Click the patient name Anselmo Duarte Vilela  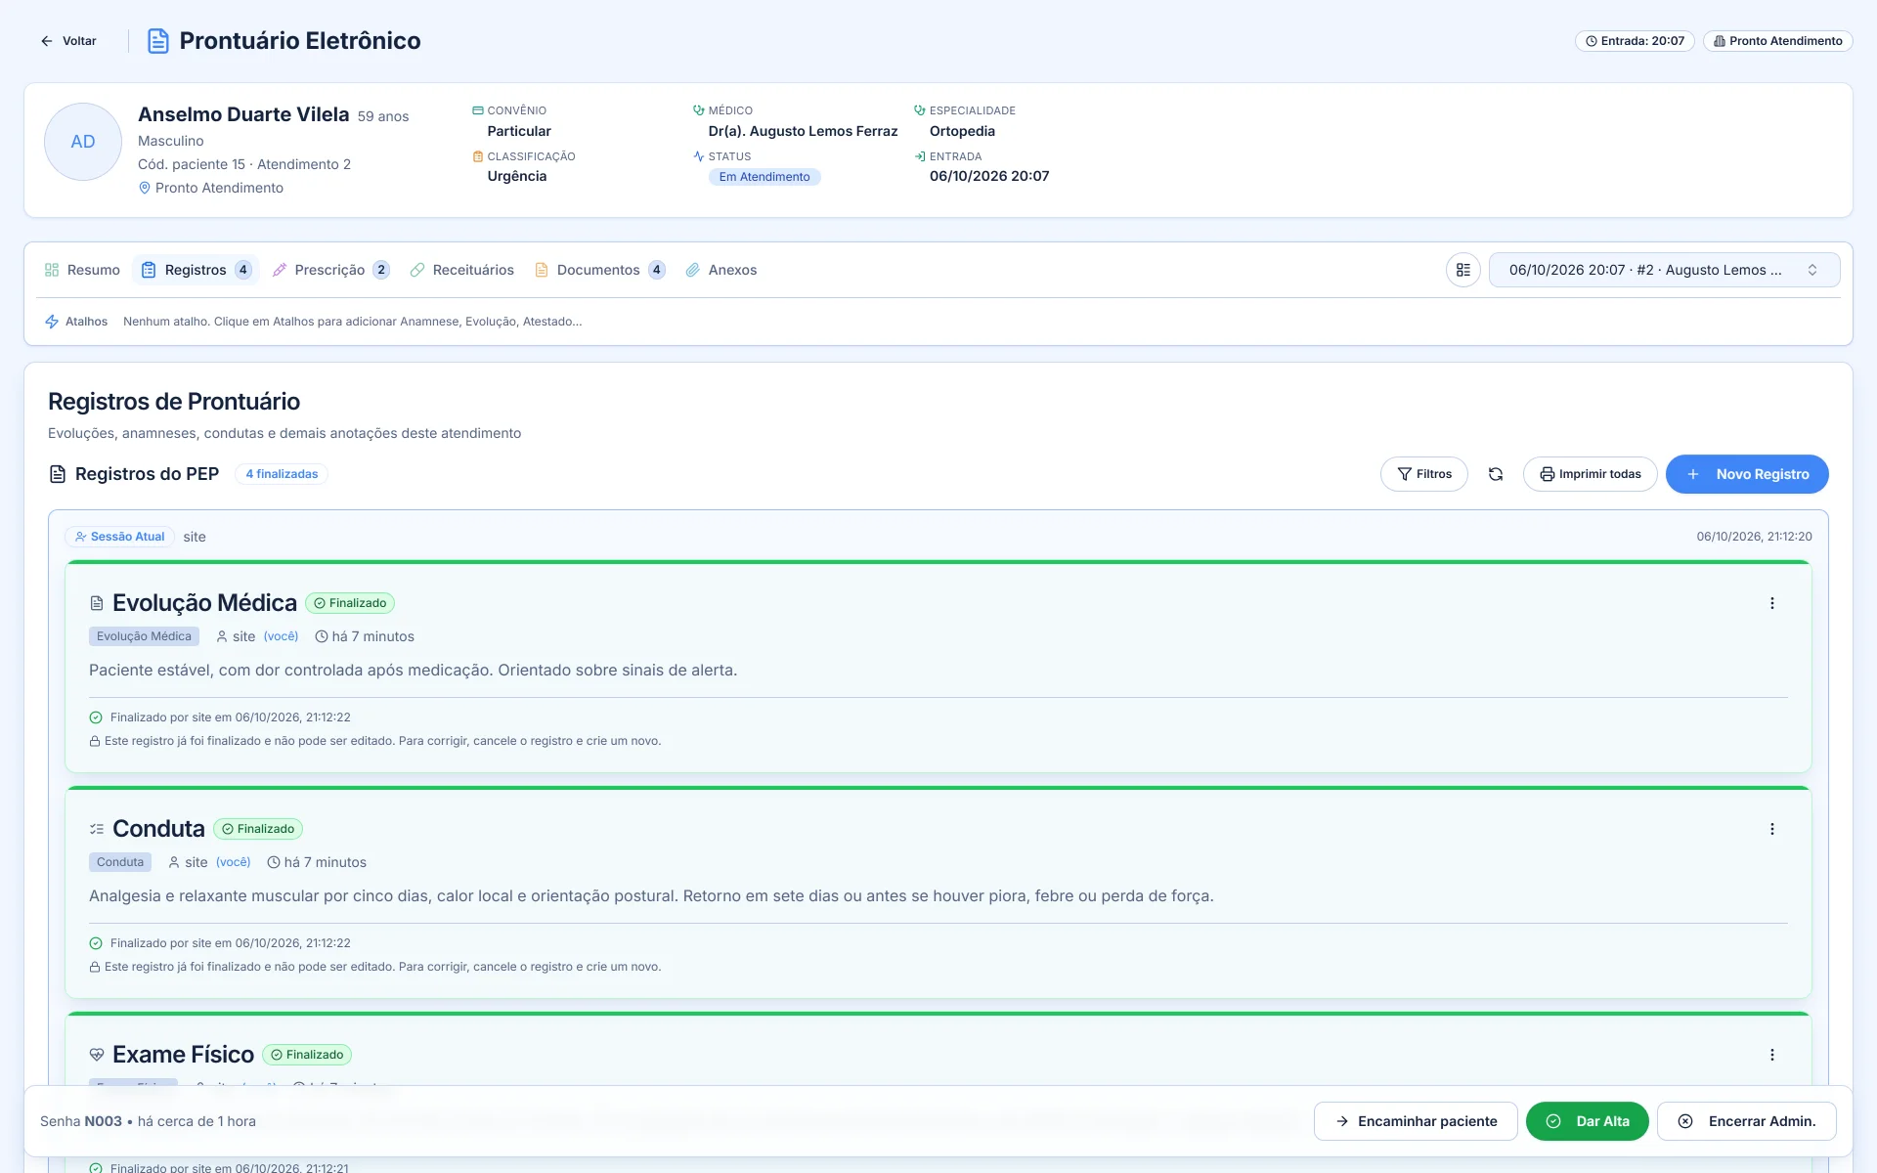(243, 114)
